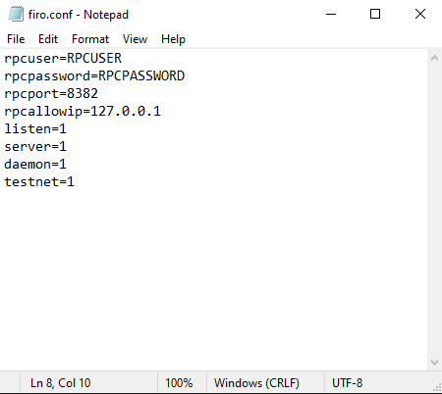Click the Ln 8, Col 10 status indicator
442x394 pixels.
pyautogui.click(x=61, y=383)
